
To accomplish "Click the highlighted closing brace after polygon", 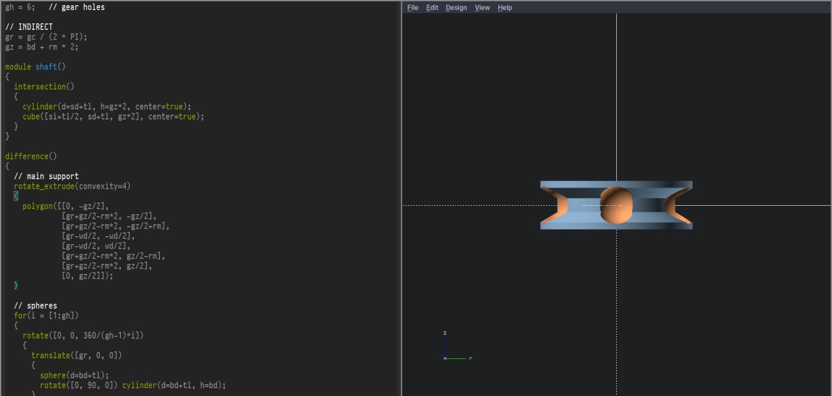I will [16, 286].
